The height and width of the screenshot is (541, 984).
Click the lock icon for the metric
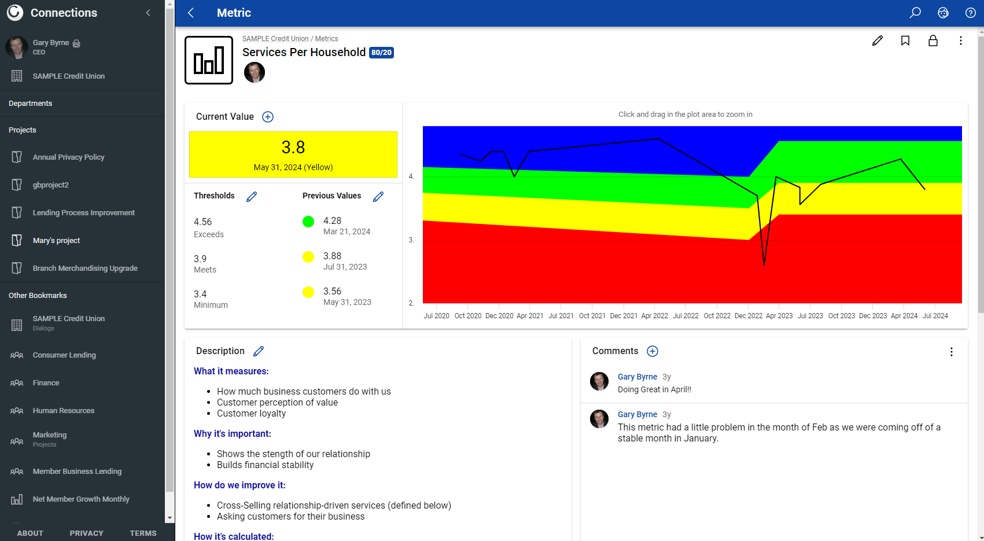point(933,41)
